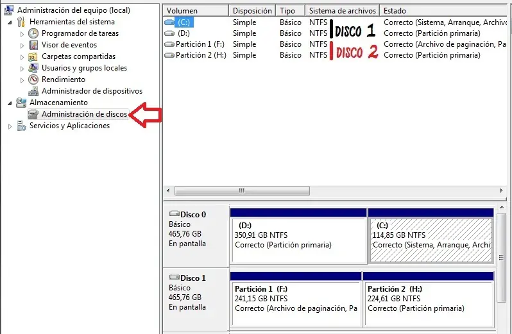Sort by the Estado column header
The width and height of the screenshot is (512, 334).
[x=444, y=11]
